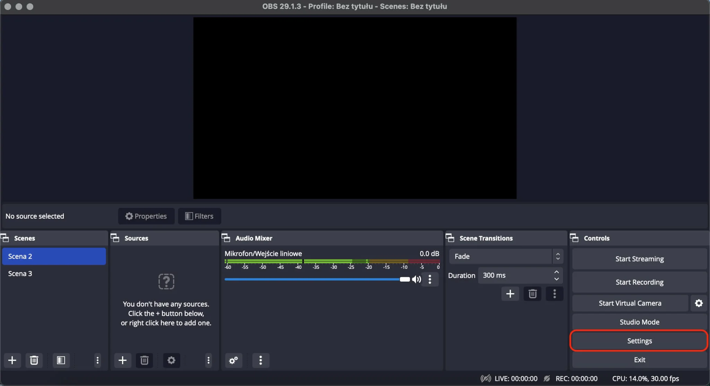Add a new source with the plus icon
The width and height of the screenshot is (710, 386).
tap(122, 360)
